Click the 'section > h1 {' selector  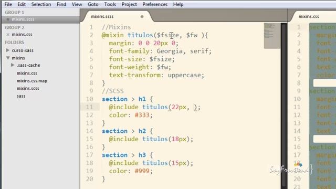point(128,99)
